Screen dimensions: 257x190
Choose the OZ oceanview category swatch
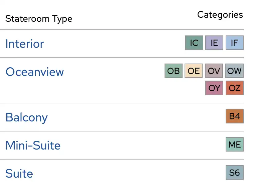(x=234, y=88)
